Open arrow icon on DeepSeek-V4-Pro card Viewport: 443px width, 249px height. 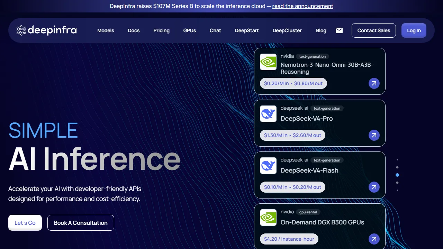tap(374, 135)
